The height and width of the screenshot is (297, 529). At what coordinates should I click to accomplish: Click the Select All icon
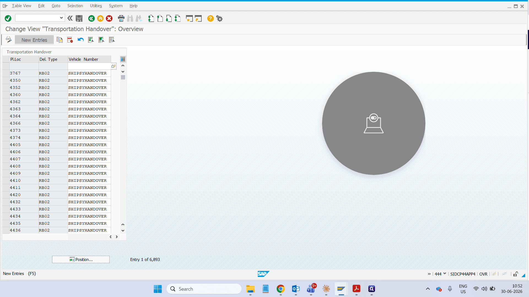click(91, 40)
